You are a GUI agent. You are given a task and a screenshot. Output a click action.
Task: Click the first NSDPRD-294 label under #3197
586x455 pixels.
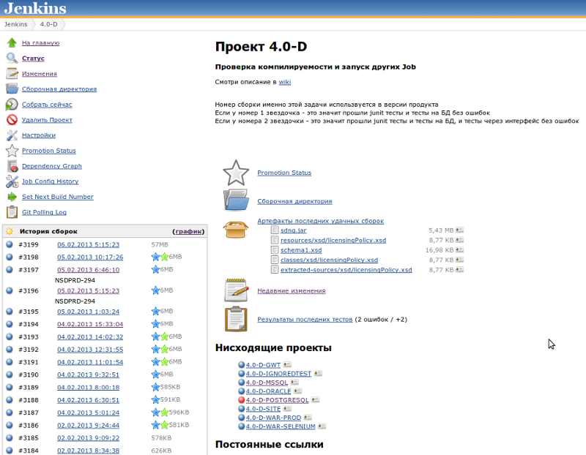click(75, 280)
